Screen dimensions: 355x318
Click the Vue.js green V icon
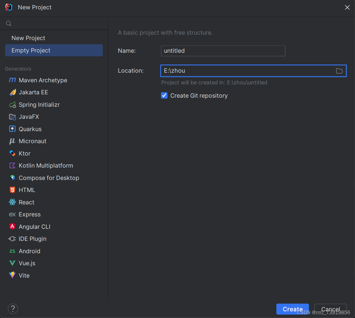12,263
